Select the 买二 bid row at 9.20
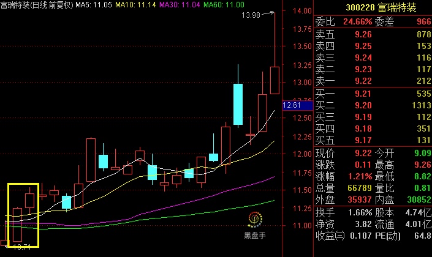The width and height of the screenshot is (432, 257). pos(373,105)
